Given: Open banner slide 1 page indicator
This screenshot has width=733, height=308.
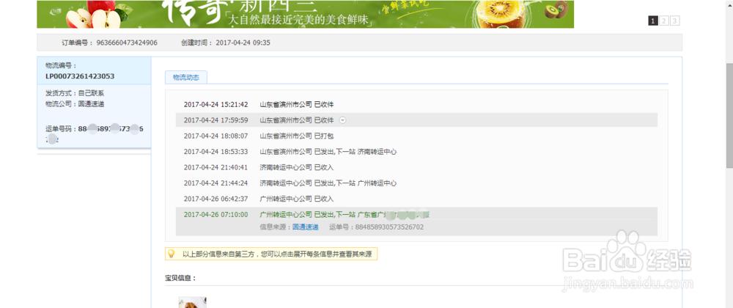Looking at the screenshot, I should click(653, 21).
